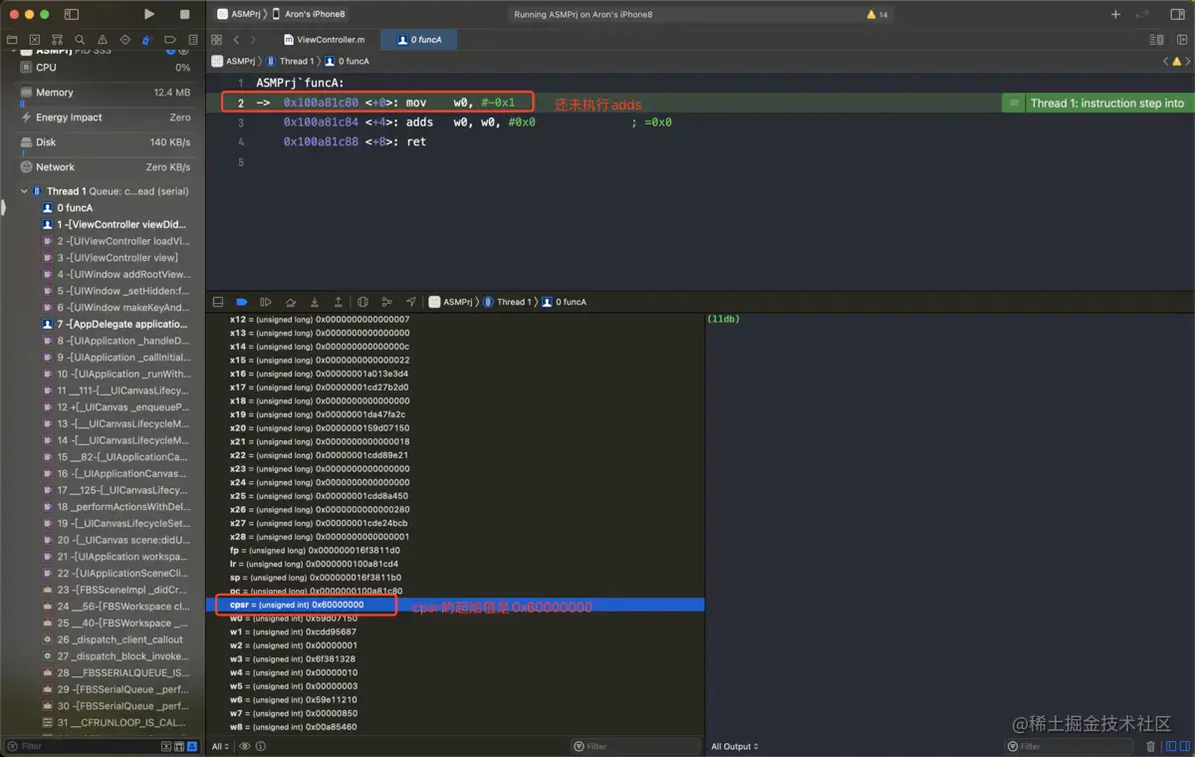The width and height of the screenshot is (1195, 757).
Task: Open the related items grid menu
Action: point(216,40)
